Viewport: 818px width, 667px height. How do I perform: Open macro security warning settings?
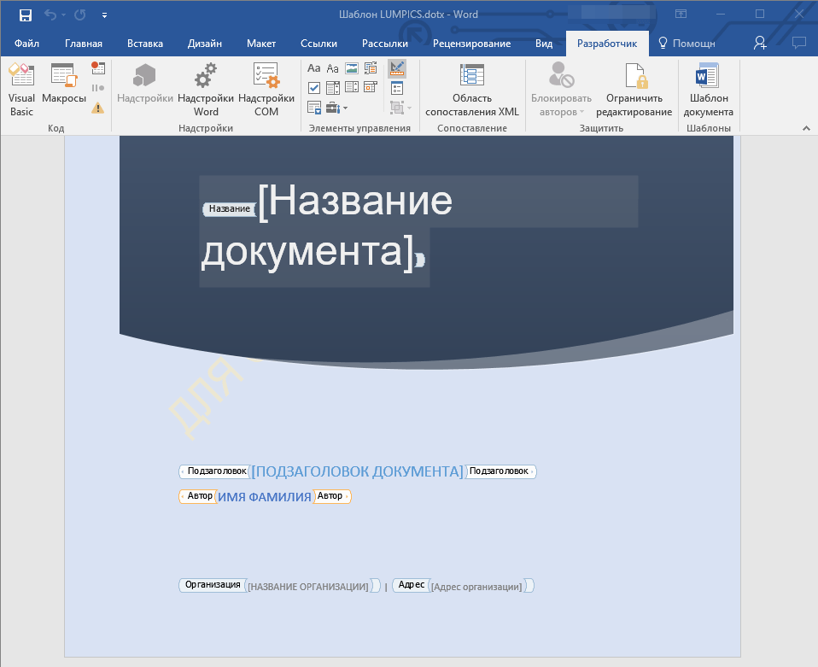tap(98, 108)
